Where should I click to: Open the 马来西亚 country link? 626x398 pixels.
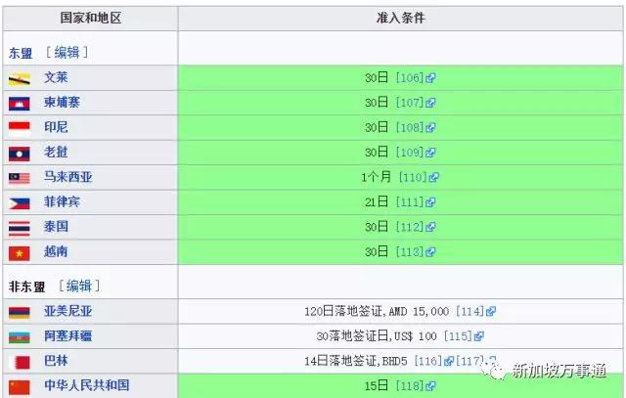click(68, 177)
